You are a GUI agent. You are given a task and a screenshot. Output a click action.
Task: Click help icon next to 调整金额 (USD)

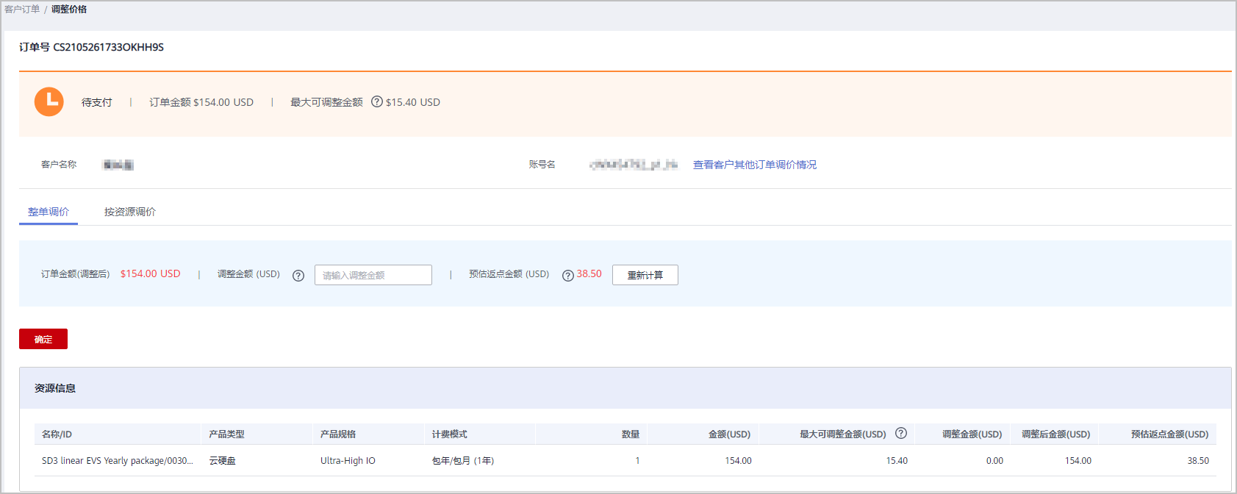[x=298, y=276]
